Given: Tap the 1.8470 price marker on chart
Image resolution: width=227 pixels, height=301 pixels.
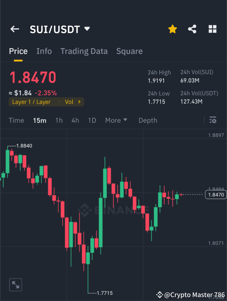Looking at the screenshot, I should pyautogui.click(x=215, y=194).
